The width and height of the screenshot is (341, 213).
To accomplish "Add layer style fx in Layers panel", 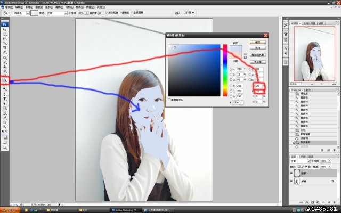I will tap(307, 202).
